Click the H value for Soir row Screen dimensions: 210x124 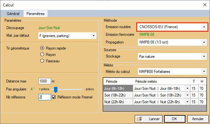[x=202, y=95]
